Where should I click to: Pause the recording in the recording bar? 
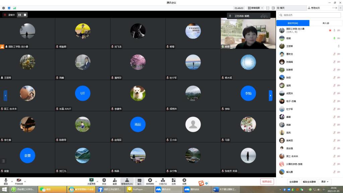(19, 15)
